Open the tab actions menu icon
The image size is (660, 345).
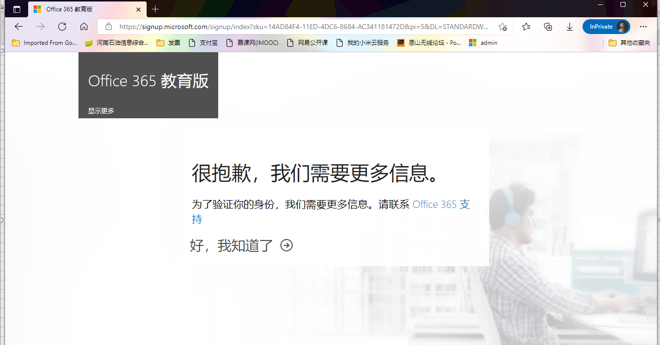17,9
